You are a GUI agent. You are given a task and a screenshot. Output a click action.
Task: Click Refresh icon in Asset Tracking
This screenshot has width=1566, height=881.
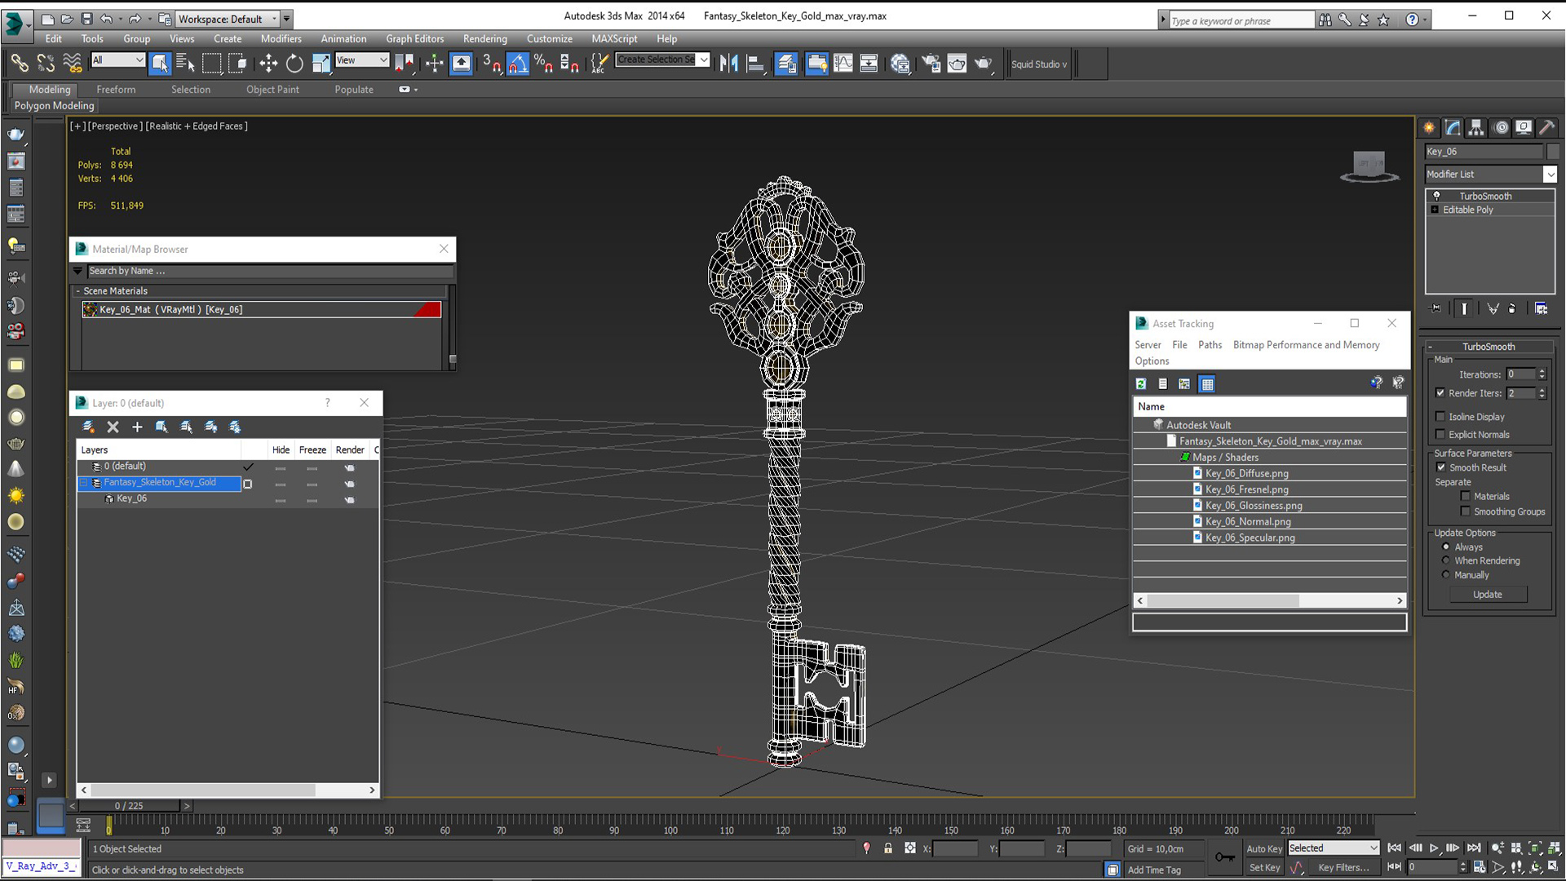coord(1141,383)
